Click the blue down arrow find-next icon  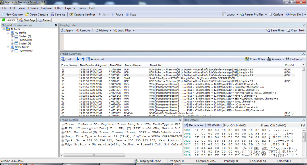(78, 59)
